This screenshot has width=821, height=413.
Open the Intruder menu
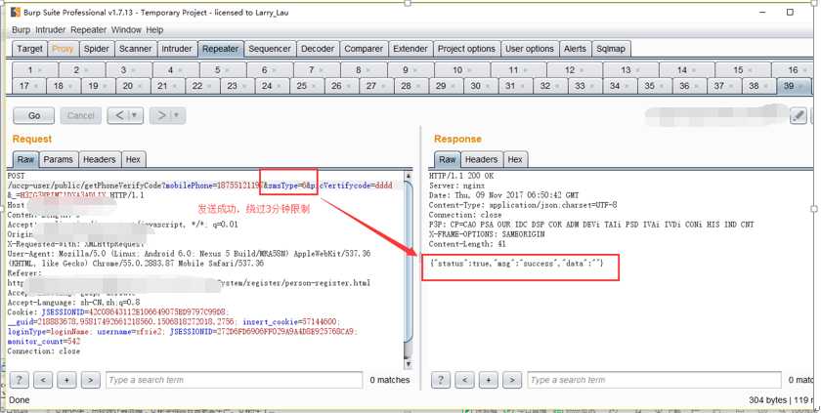point(50,30)
